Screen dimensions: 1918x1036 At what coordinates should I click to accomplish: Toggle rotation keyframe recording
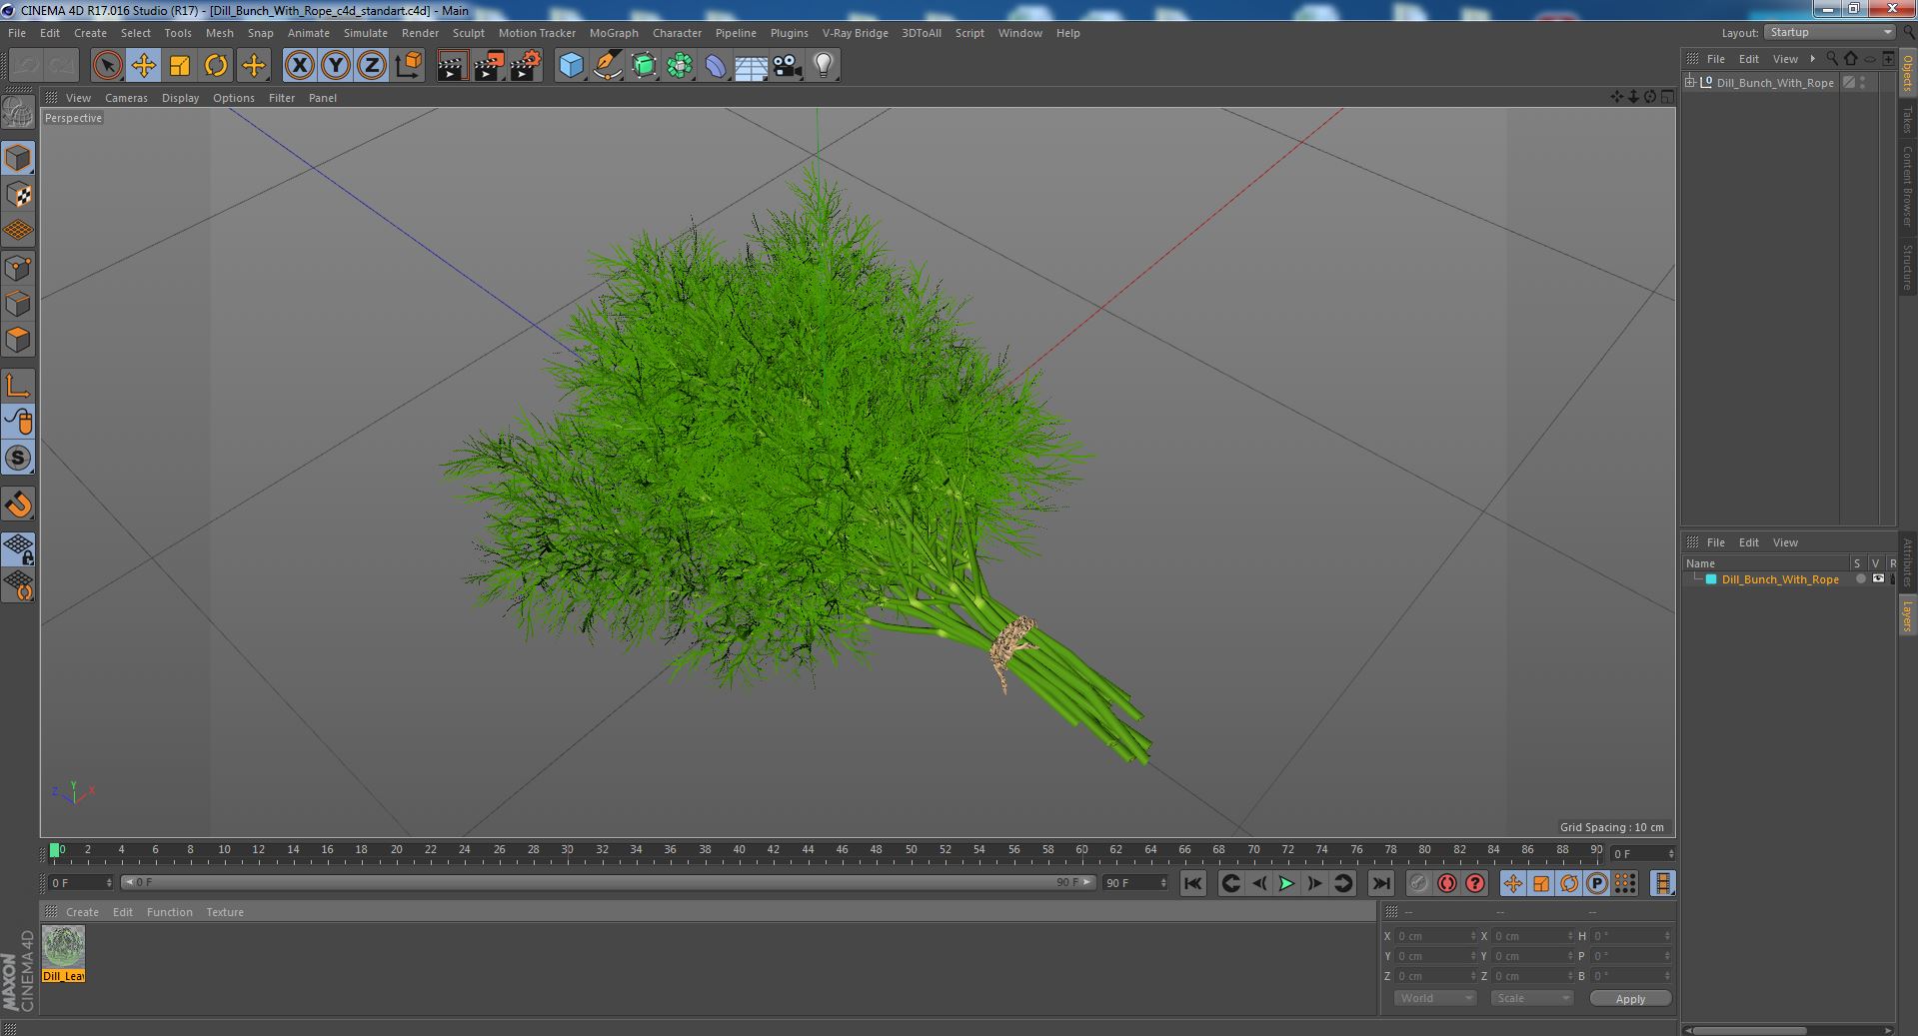pyautogui.click(x=1569, y=883)
